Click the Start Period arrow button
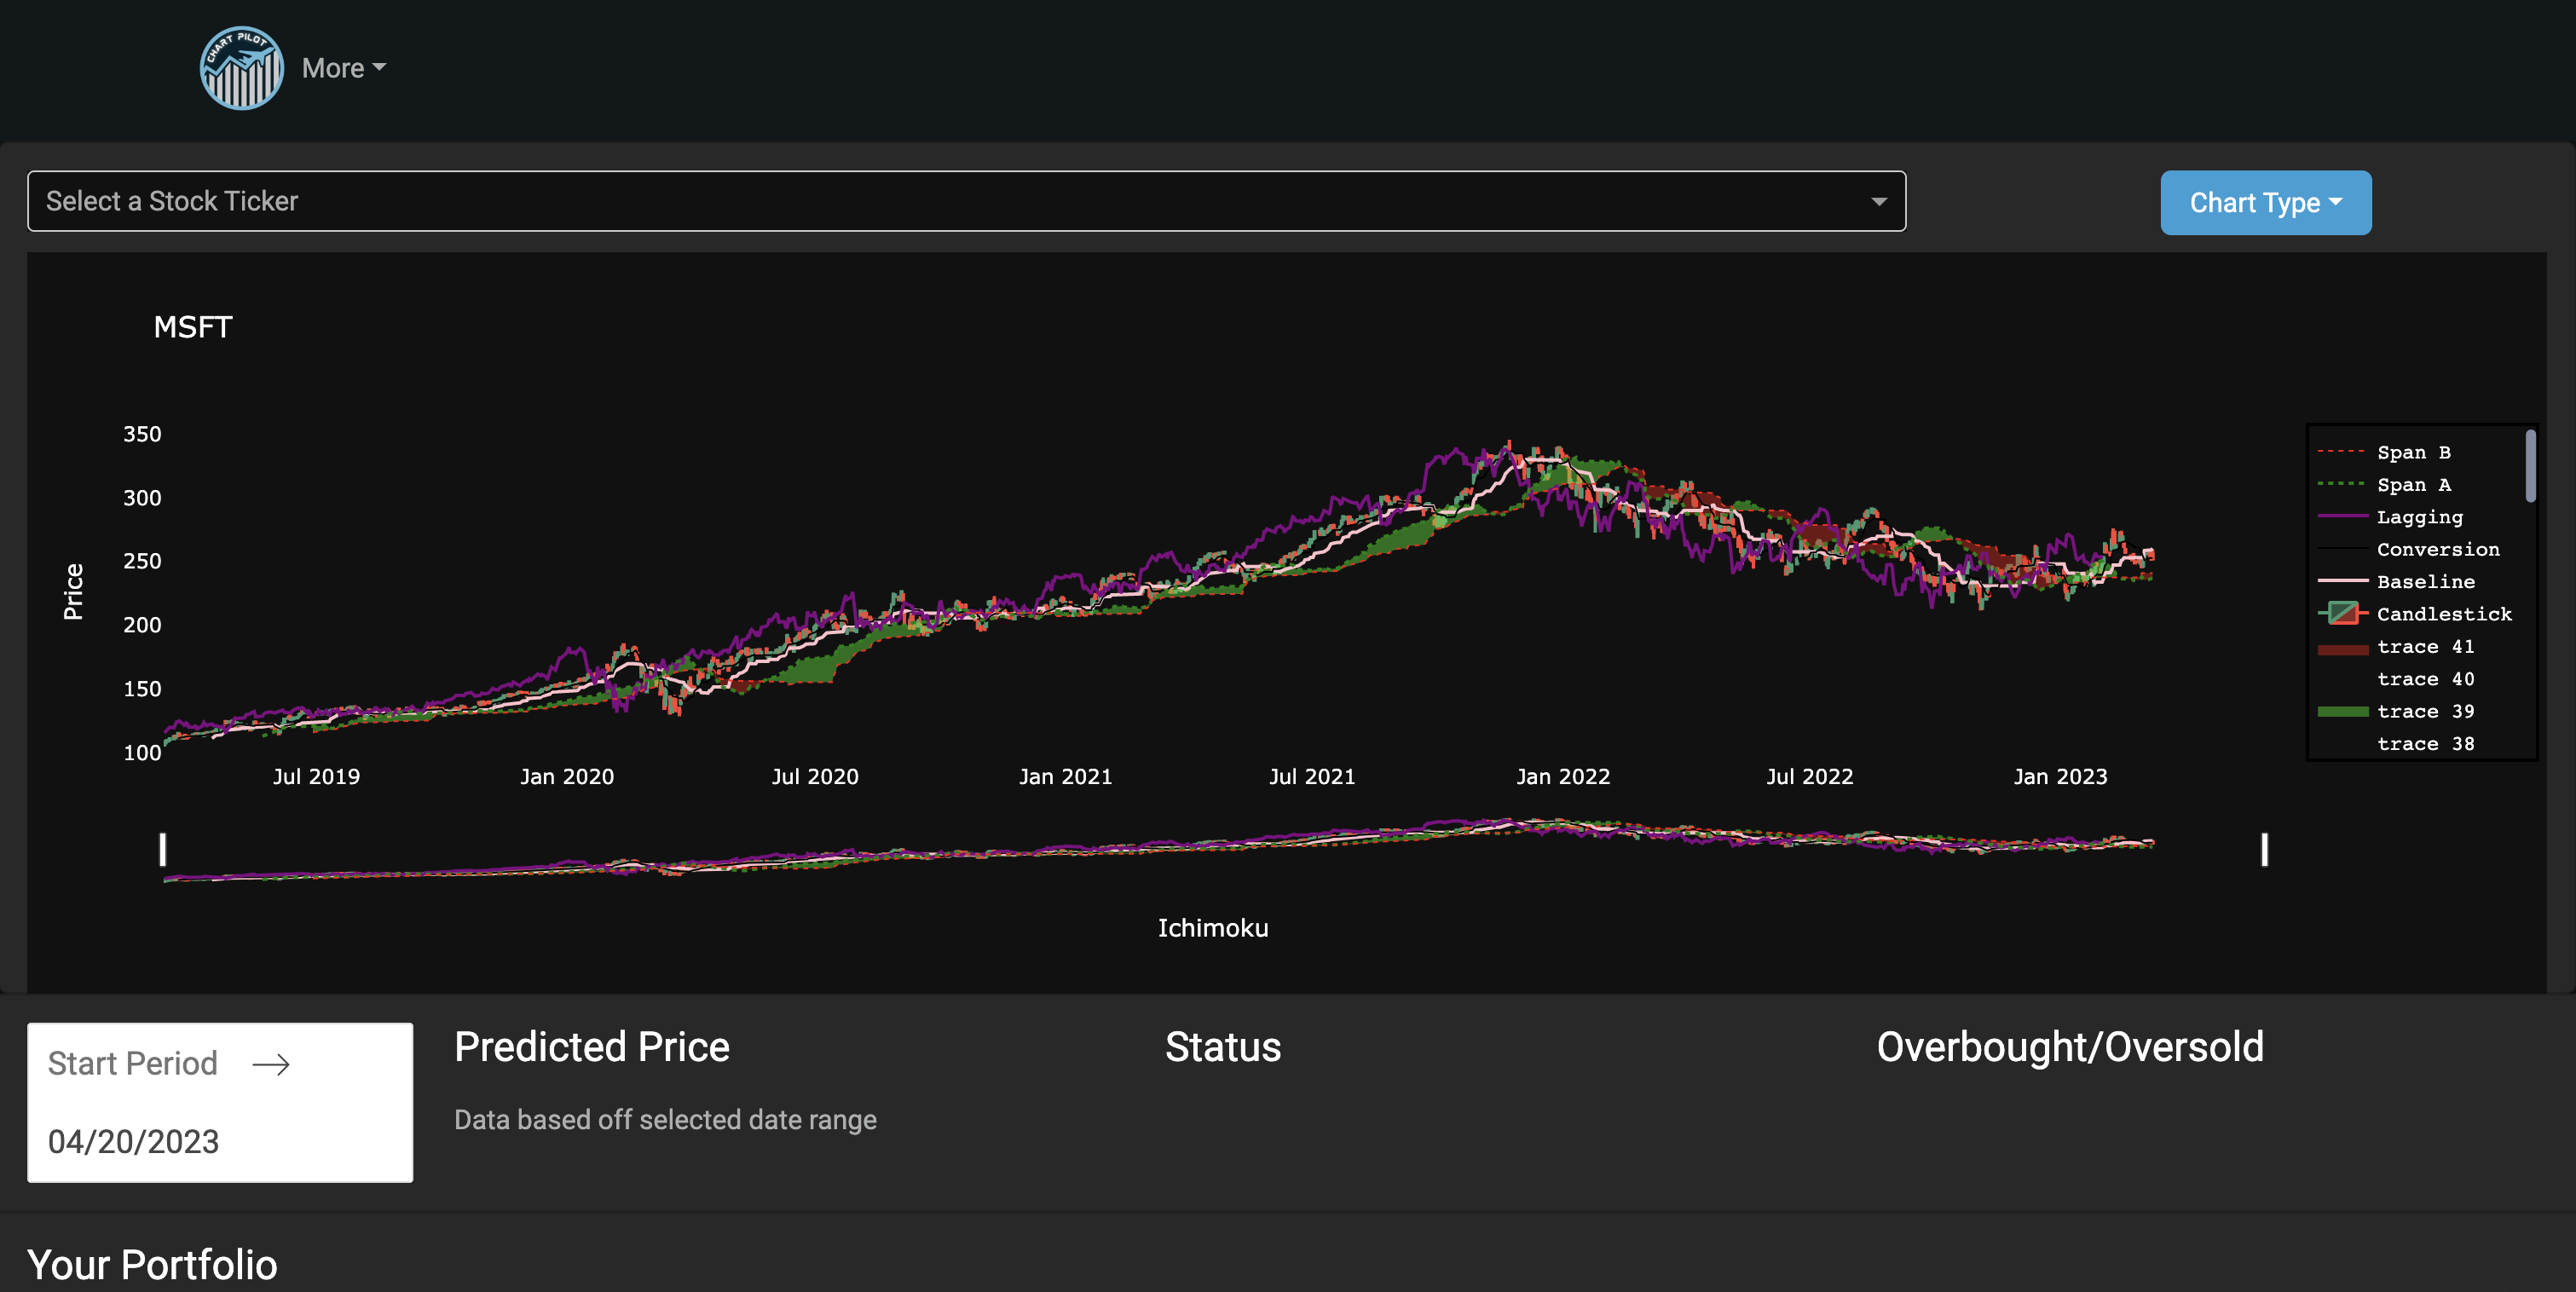The image size is (2576, 1292). 272,1061
